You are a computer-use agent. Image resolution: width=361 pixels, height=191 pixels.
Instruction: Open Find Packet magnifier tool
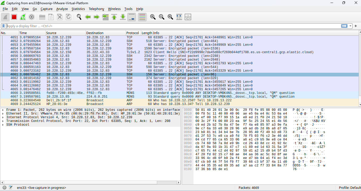tap(79, 17)
